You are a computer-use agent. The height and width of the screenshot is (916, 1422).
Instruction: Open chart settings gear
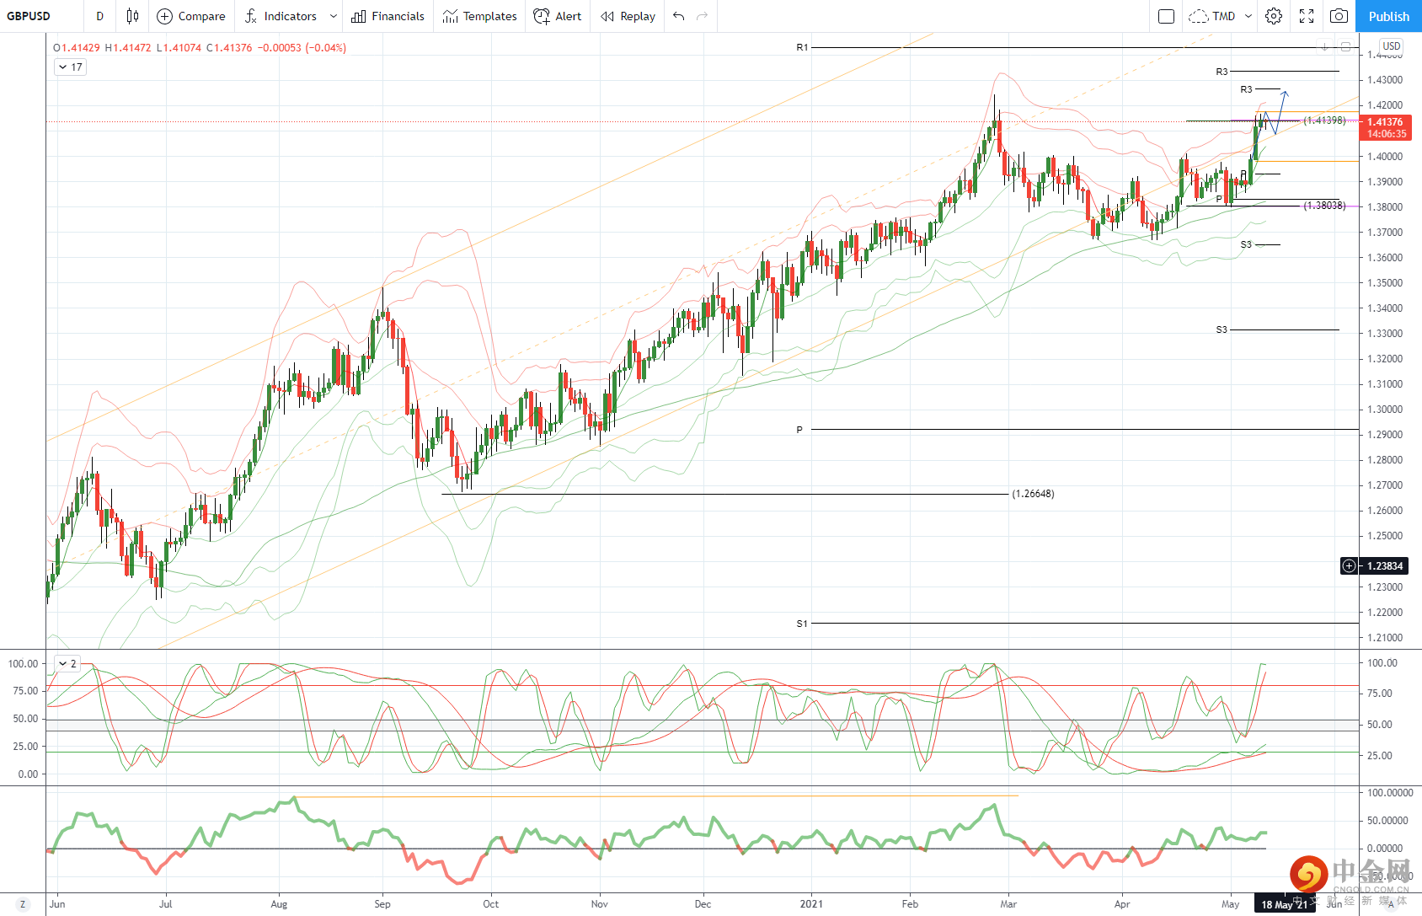pos(1274,16)
